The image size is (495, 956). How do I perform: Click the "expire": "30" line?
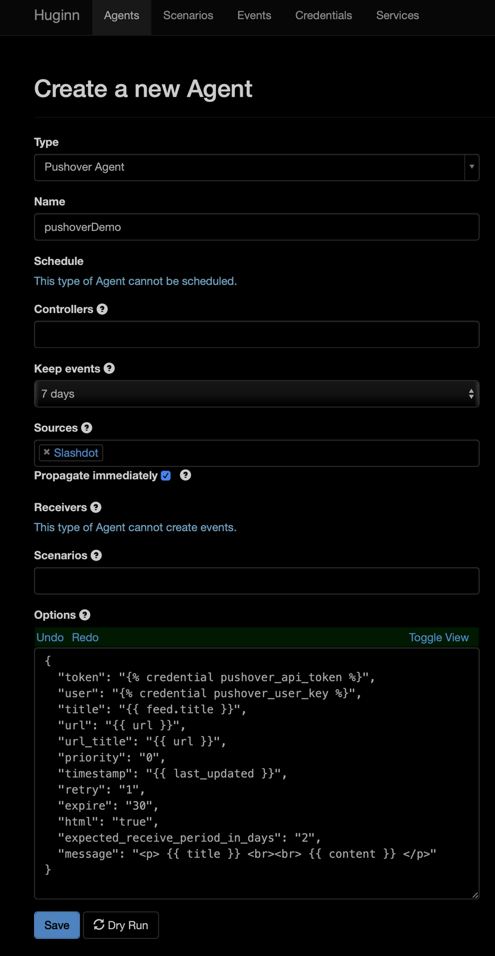tap(108, 806)
